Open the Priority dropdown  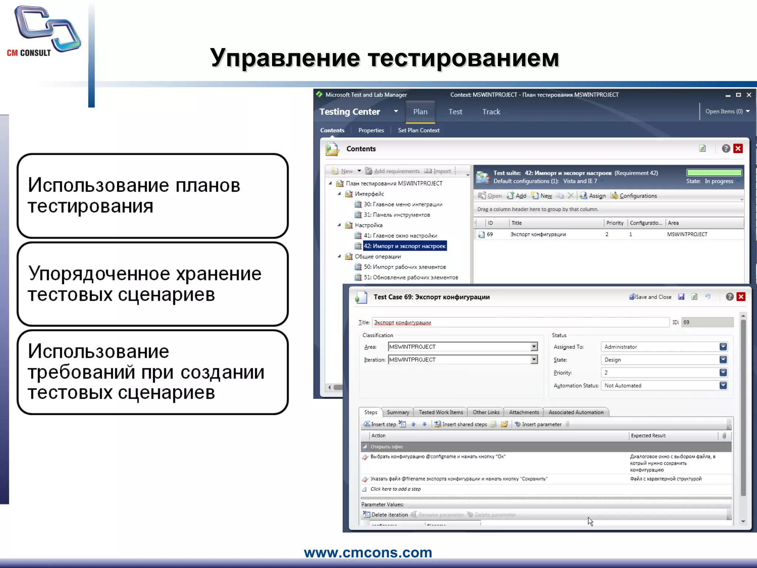pyautogui.click(x=723, y=372)
